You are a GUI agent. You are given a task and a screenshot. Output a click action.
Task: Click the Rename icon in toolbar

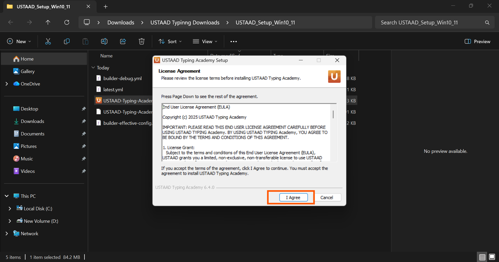tap(104, 41)
